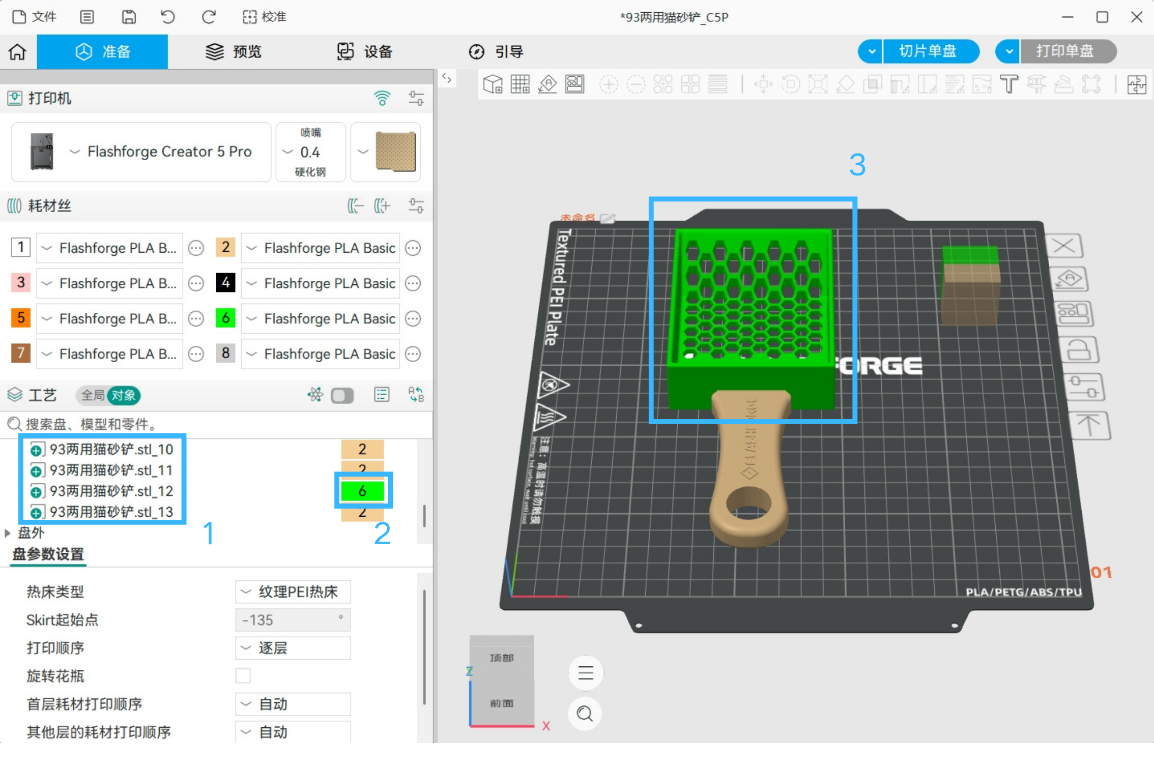Click the plate lock icon
Screen dimensions: 1154x769
click(1078, 350)
